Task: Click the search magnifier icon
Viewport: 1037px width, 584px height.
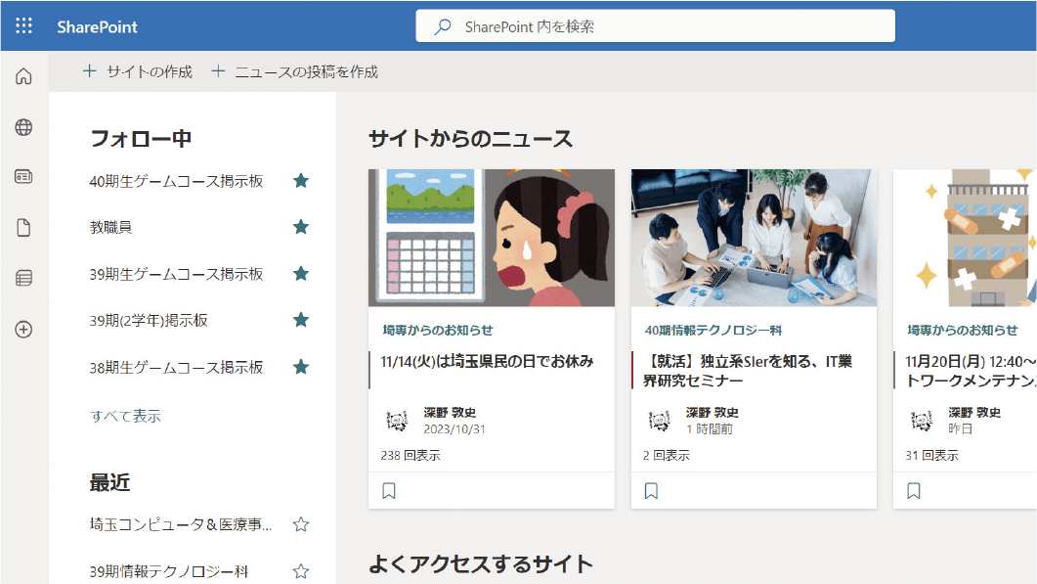Action: click(x=443, y=26)
